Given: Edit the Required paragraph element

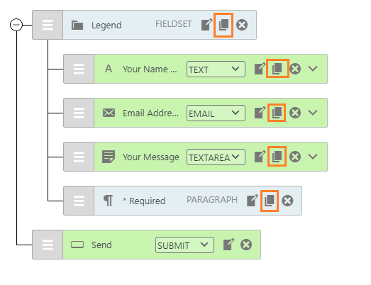Looking at the screenshot, I should [x=253, y=201].
